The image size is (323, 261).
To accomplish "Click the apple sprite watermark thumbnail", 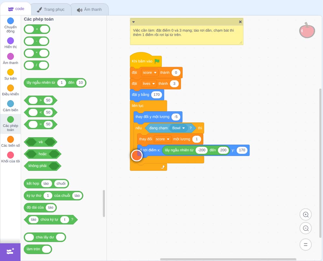I will [x=307, y=30].
